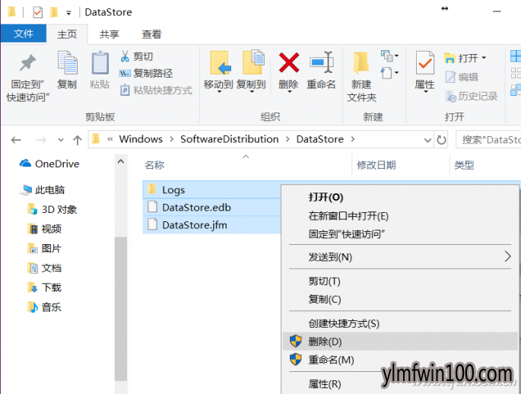Click the shield icon beside 重命名(M)
This screenshot has height=394, width=521.
(x=295, y=360)
